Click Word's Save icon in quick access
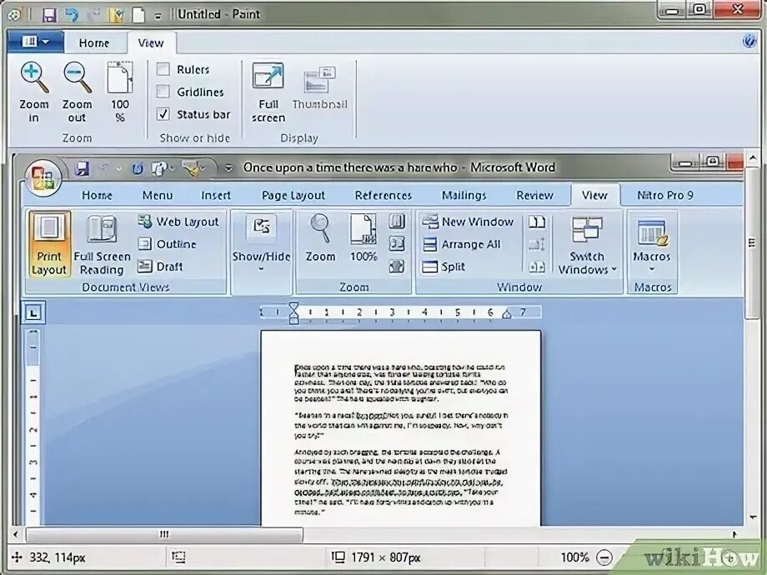This screenshot has height=575, width=767. pyautogui.click(x=83, y=168)
